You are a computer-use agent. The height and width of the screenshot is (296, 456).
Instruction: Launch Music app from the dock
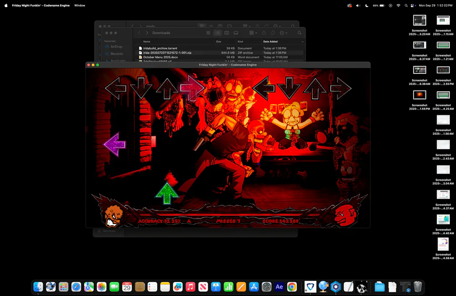tap(191, 287)
